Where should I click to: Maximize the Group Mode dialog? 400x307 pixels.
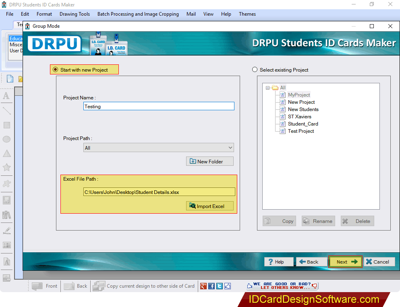372,26
